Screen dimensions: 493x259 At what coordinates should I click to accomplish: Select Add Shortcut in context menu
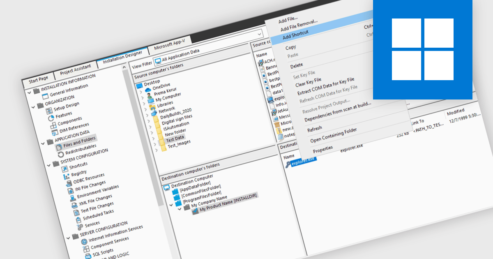click(295, 34)
